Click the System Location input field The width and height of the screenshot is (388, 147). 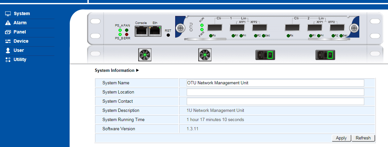coord(275,92)
